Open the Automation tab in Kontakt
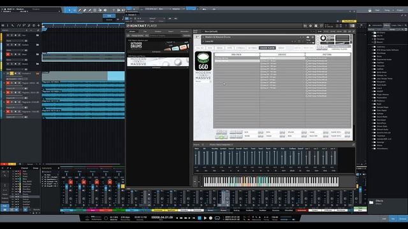Screen dimensions: 408x229 [184, 31]
